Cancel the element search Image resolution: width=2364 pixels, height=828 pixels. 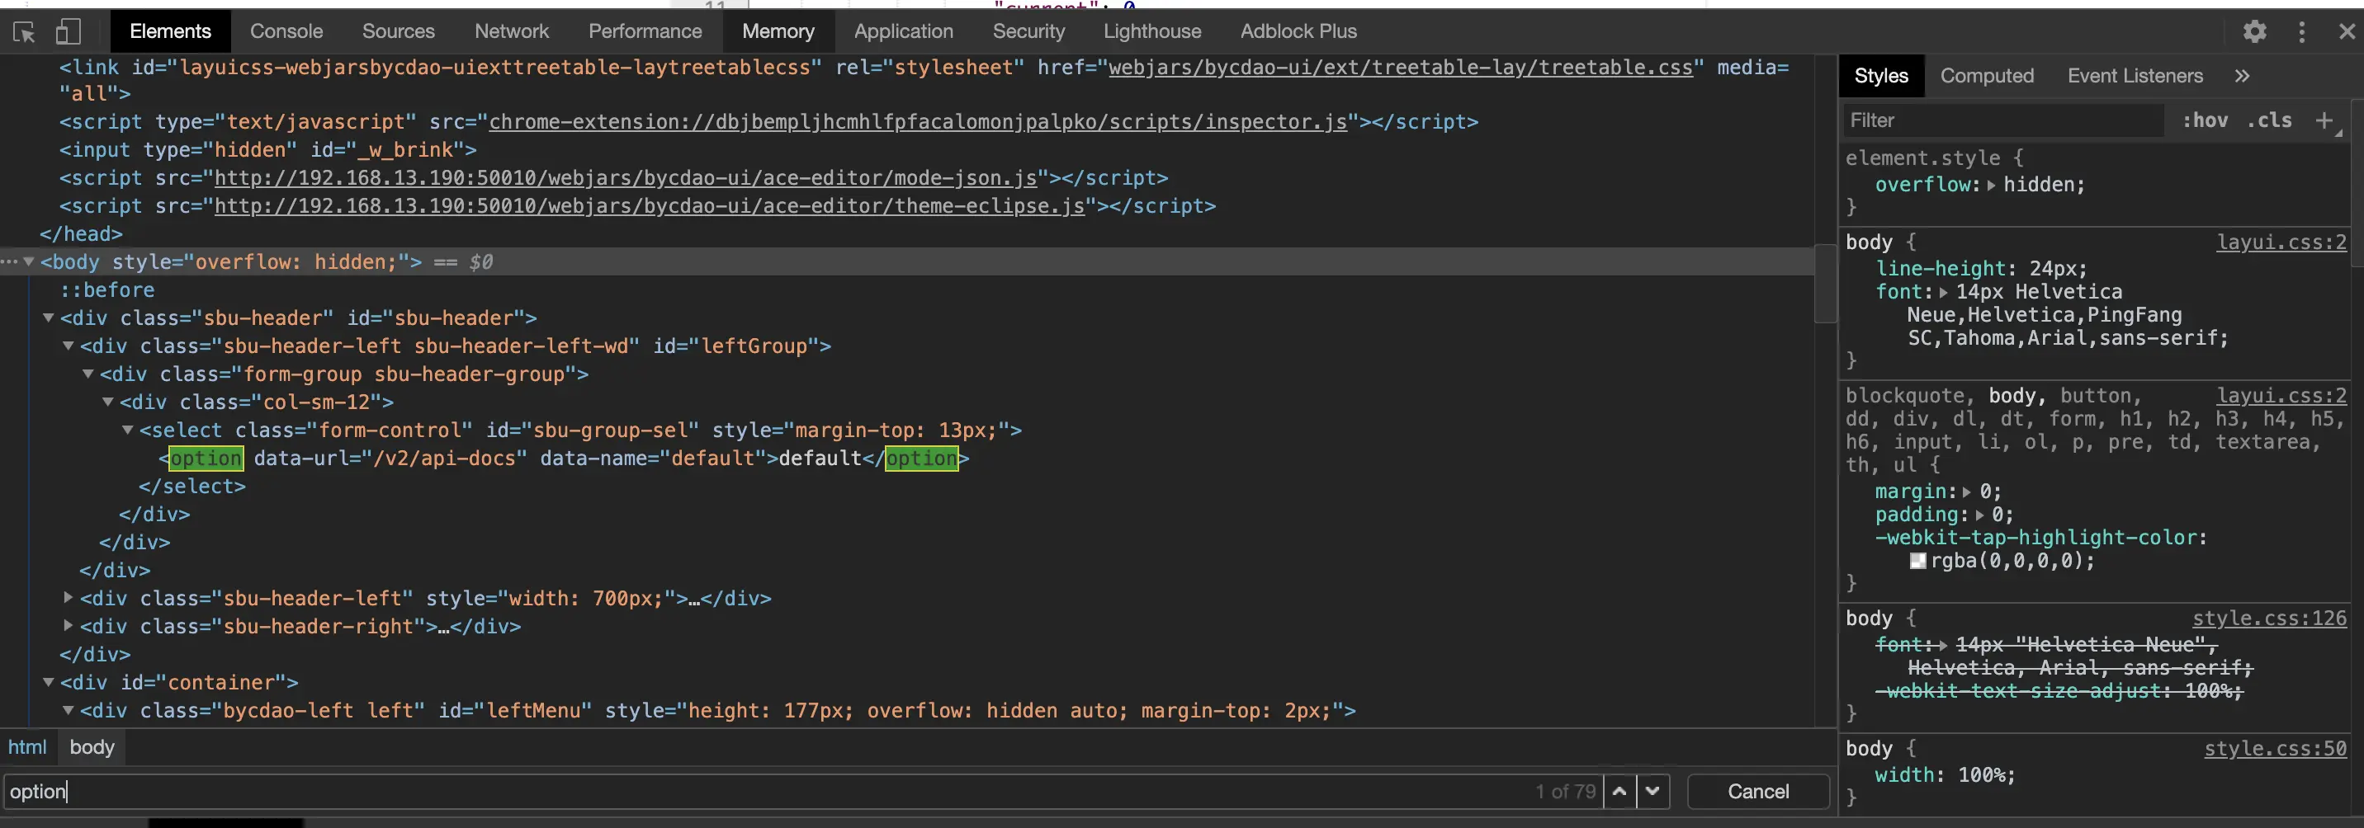pos(1758,792)
